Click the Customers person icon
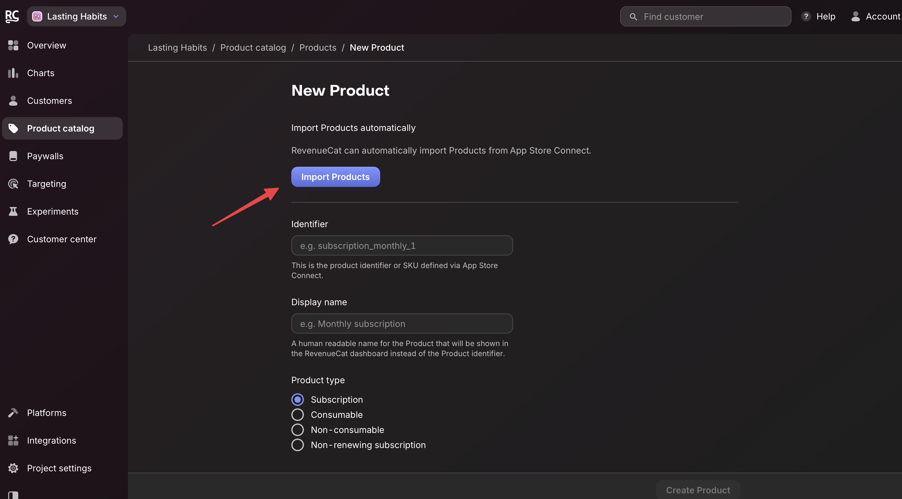902x499 pixels. tap(13, 101)
